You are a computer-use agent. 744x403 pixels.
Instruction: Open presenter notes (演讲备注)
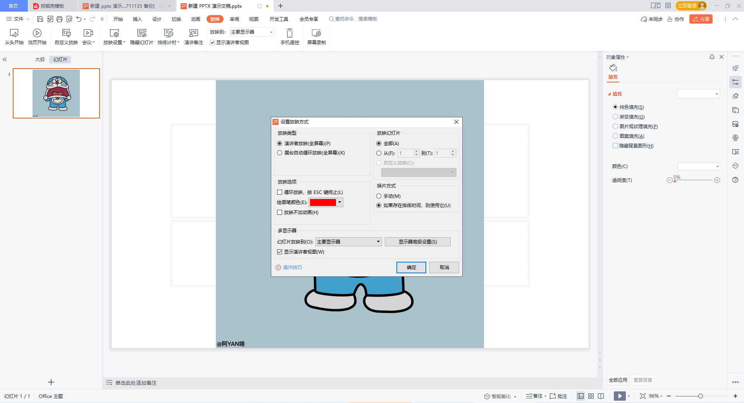click(x=194, y=37)
